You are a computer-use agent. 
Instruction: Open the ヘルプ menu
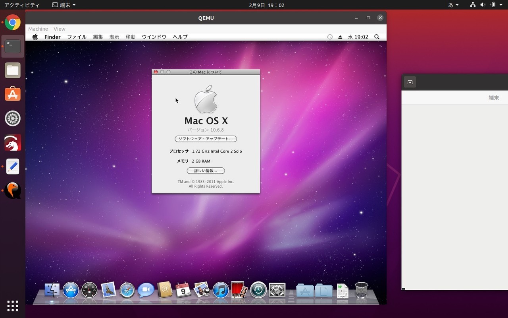pyautogui.click(x=180, y=37)
